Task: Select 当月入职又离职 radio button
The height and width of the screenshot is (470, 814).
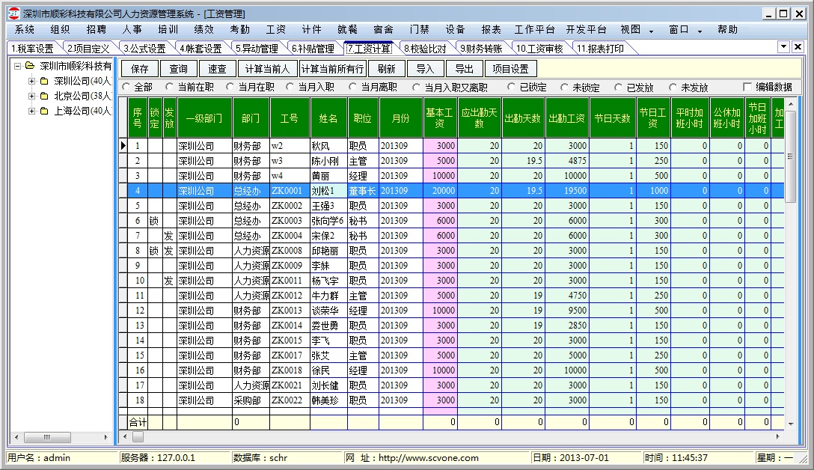Action: pos(416,88)
